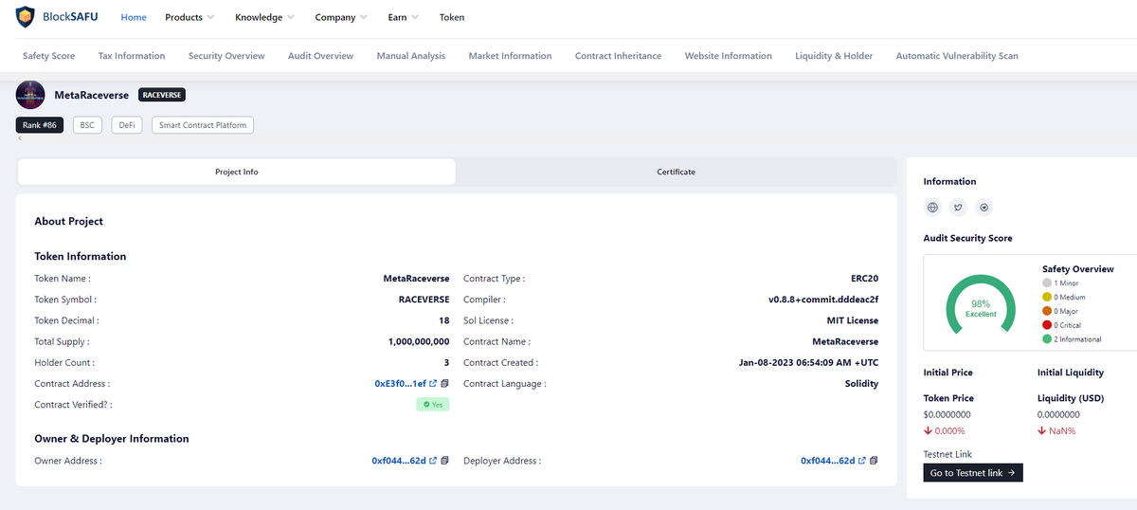This screenshot has width=1137, height=510.
Task: Click the gray Minor severity dot
Action: 1047,282
